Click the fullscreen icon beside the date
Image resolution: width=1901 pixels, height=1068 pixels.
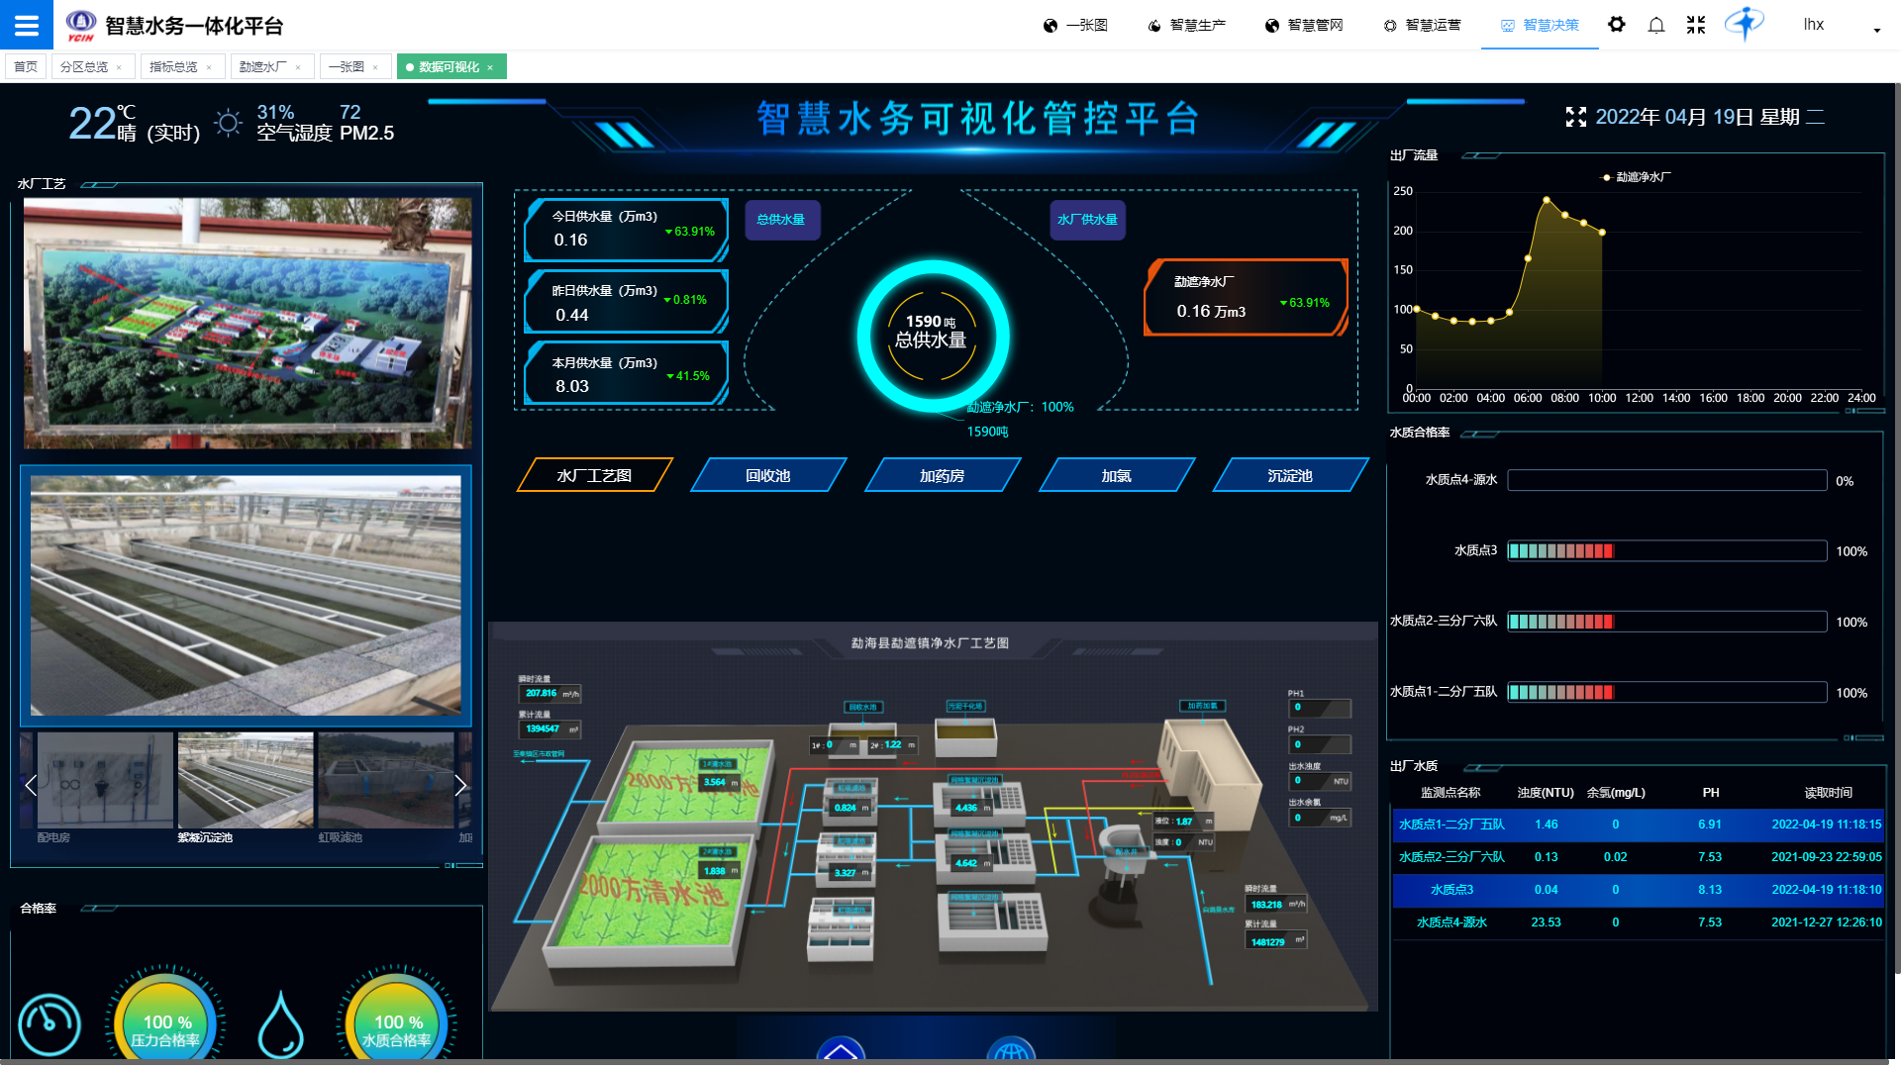tap(1575, 117)
